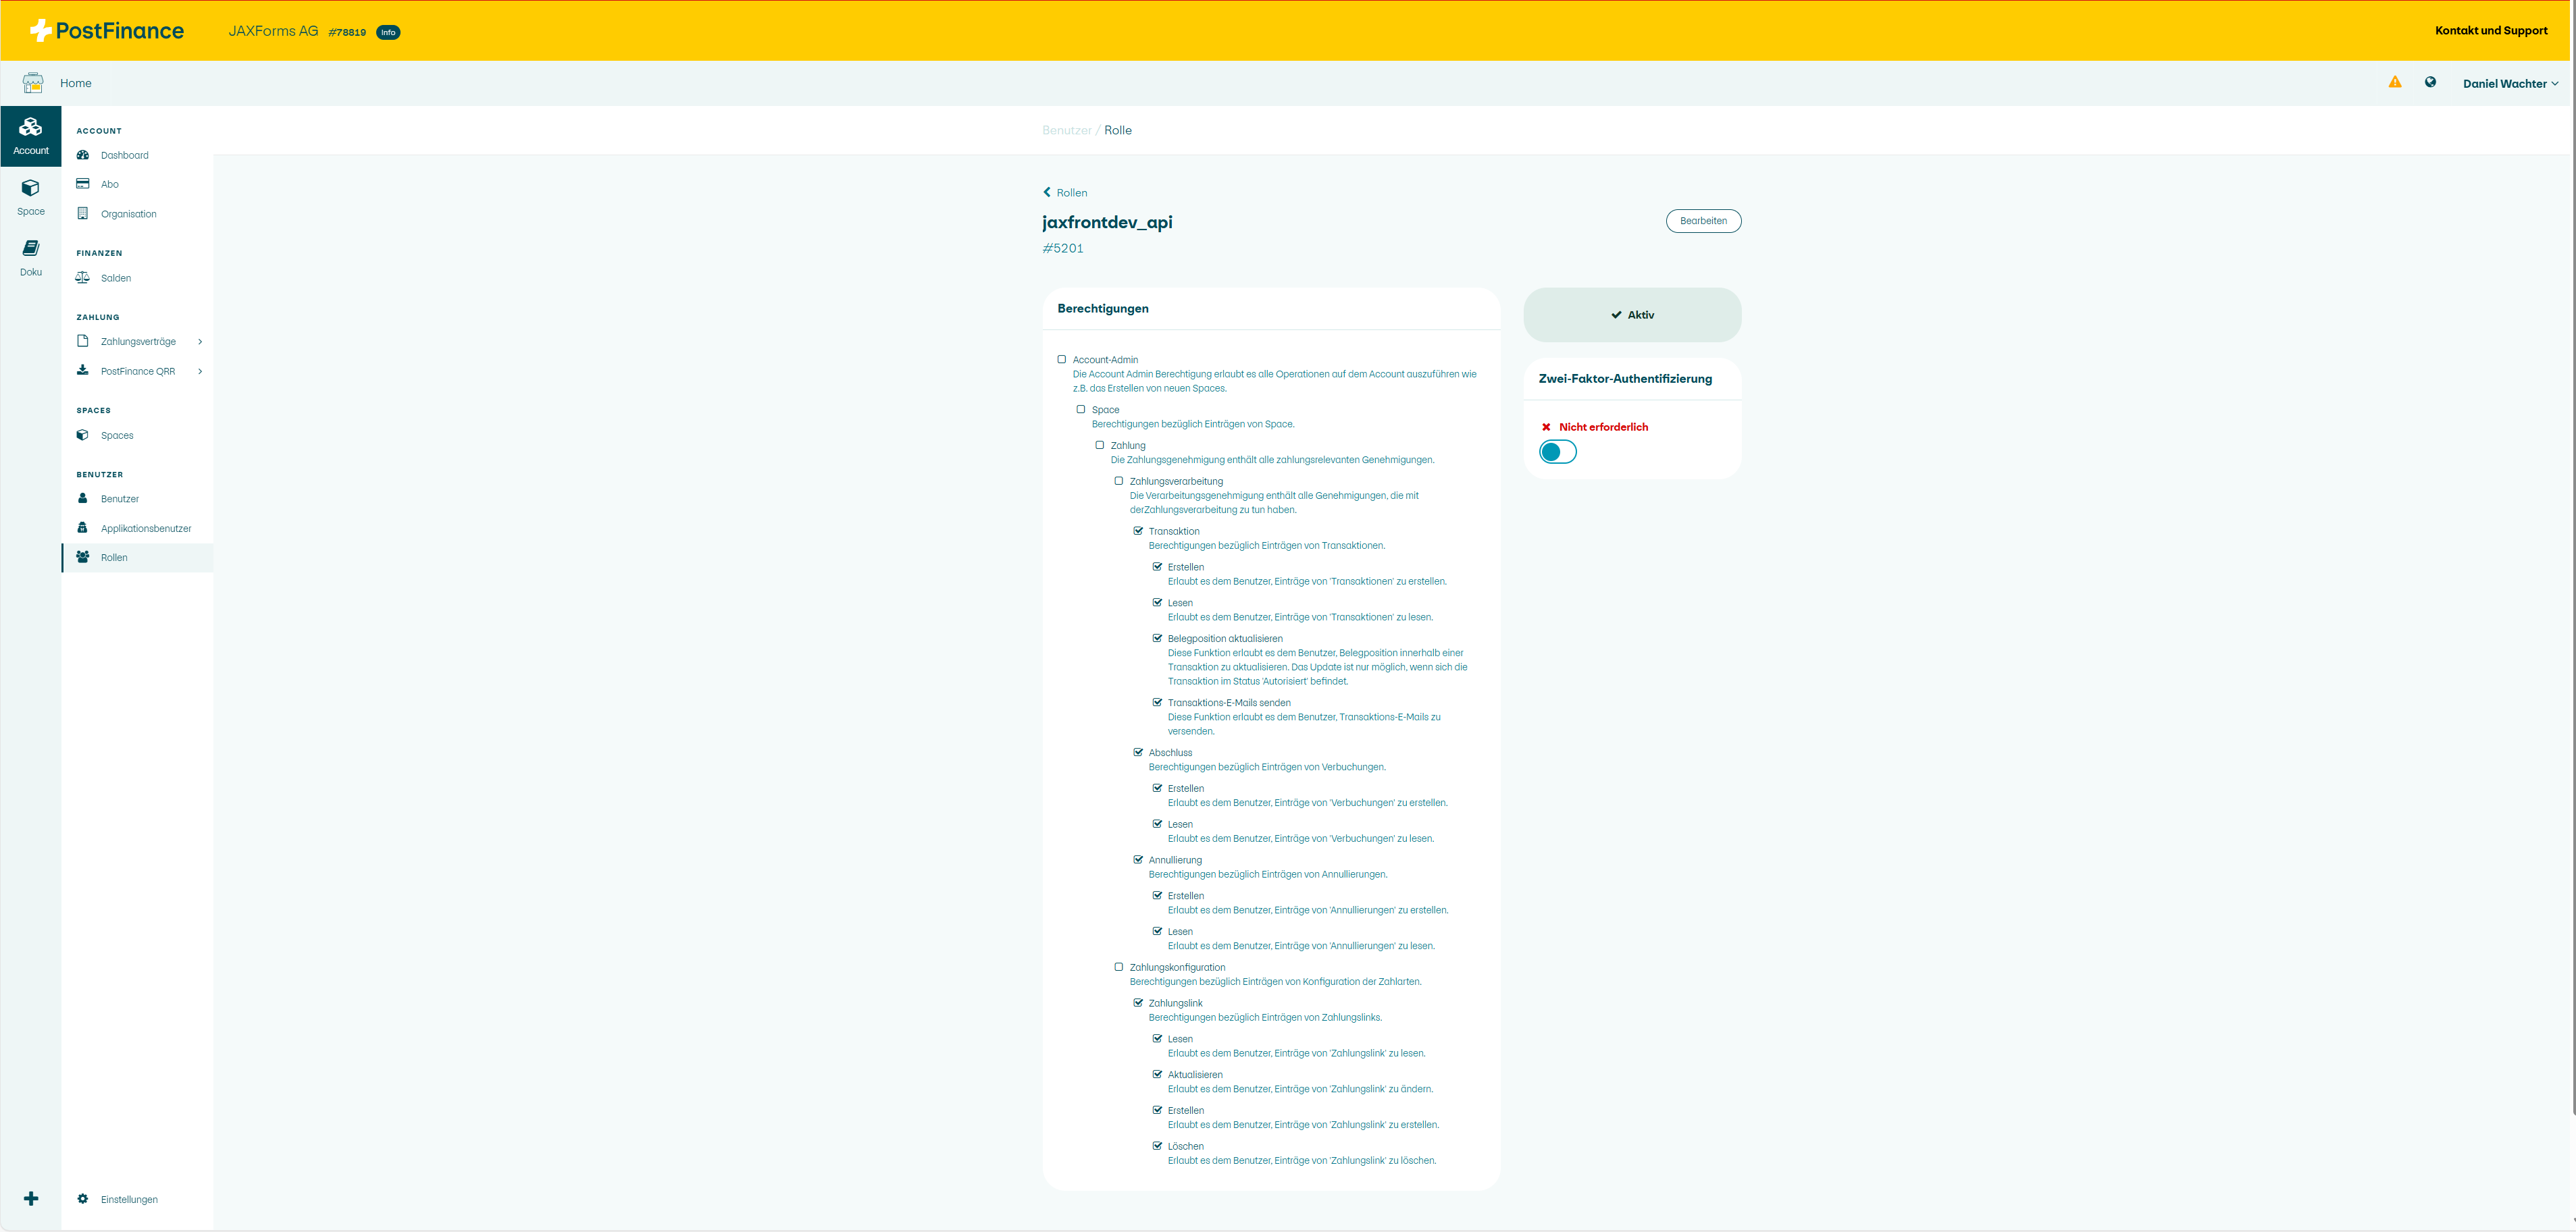Viewport: 2576px width, 1232px height.
Task: Click the storefront icon beside Home
Action: coord(33,83)
